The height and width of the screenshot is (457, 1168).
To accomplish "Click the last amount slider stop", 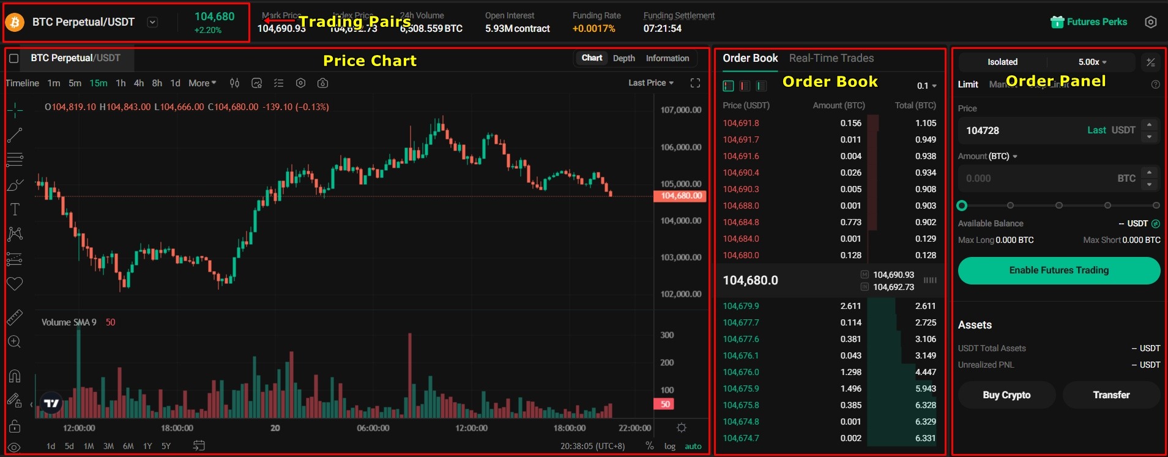I will 1156,206.
